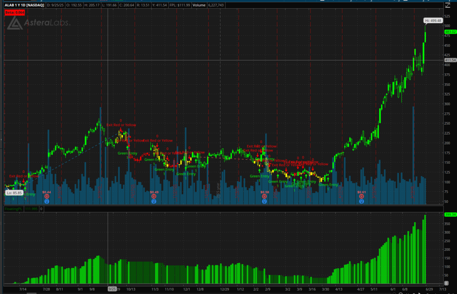The width and height of the screenshot is (457, 294).
Task: Click the price axis settings icon
Action: [x=447, y=5]
